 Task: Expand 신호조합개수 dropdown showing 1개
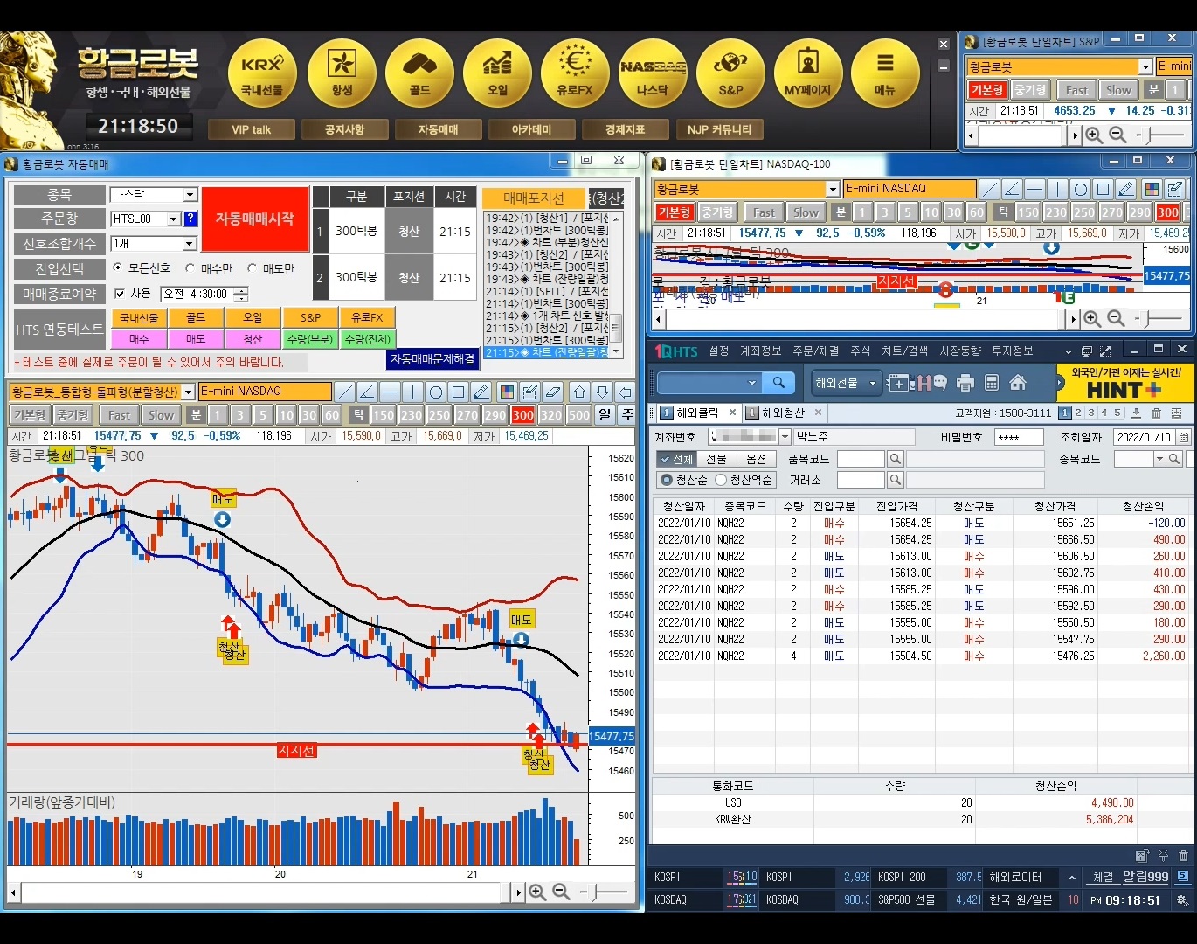click(190, 243)
